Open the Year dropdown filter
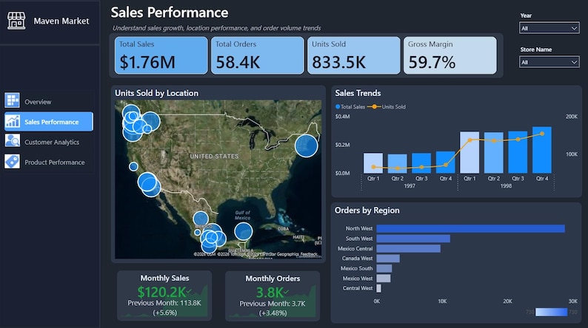588x328 pixels. [x=549, y=28]
